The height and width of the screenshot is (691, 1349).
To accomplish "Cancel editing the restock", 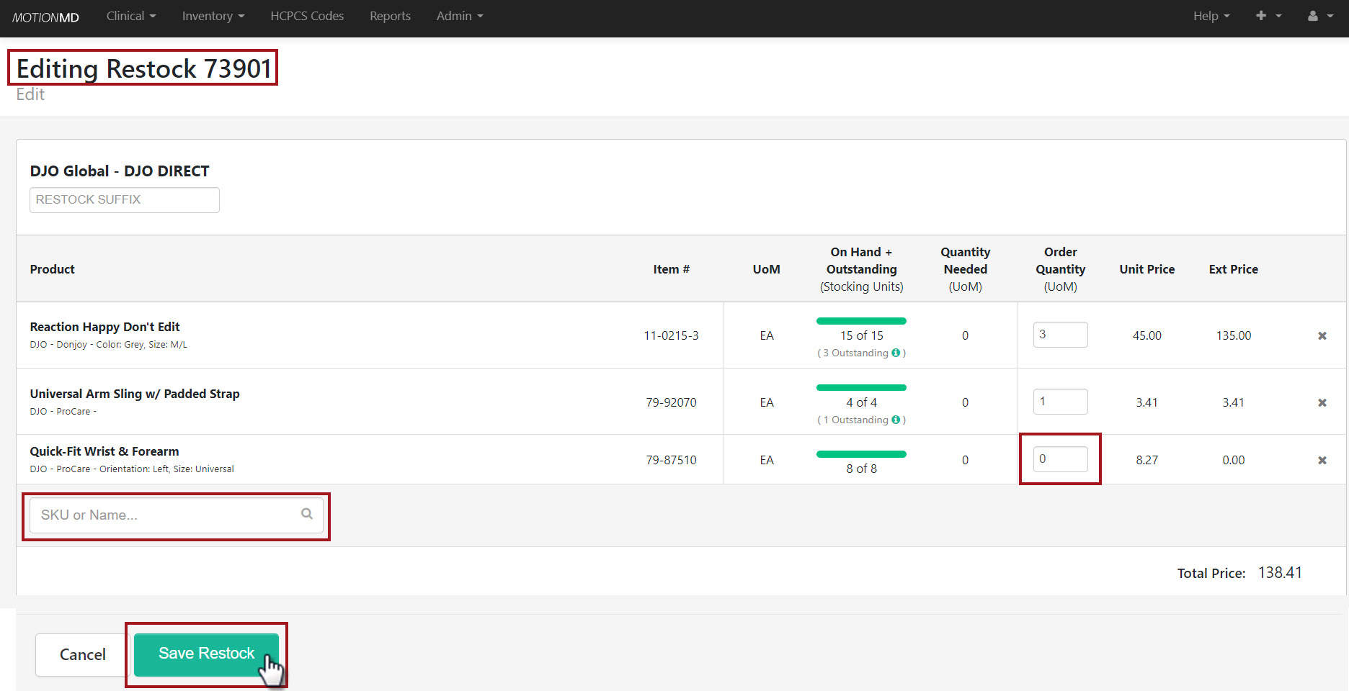I will click(x=82, y=654).
